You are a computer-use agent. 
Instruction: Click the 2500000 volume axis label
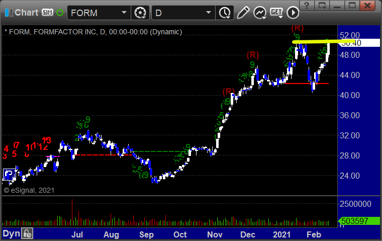click(x=355, y=204)
